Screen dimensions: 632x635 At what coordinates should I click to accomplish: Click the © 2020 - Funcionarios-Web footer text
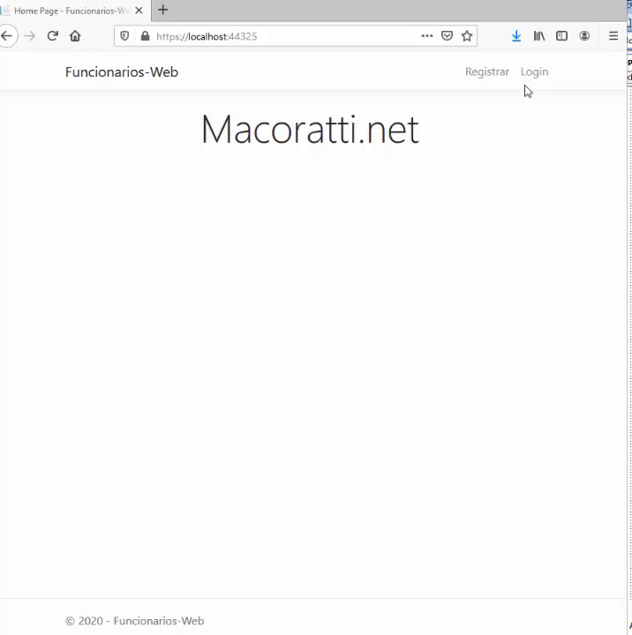coord(134,621)
